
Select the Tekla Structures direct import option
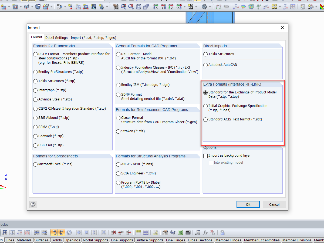[x=205, y=54]
